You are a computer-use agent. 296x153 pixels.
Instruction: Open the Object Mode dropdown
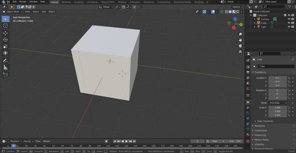pos(13,11)
